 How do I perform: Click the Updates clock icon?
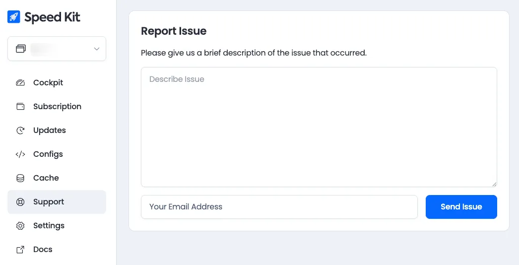point(20,130)
